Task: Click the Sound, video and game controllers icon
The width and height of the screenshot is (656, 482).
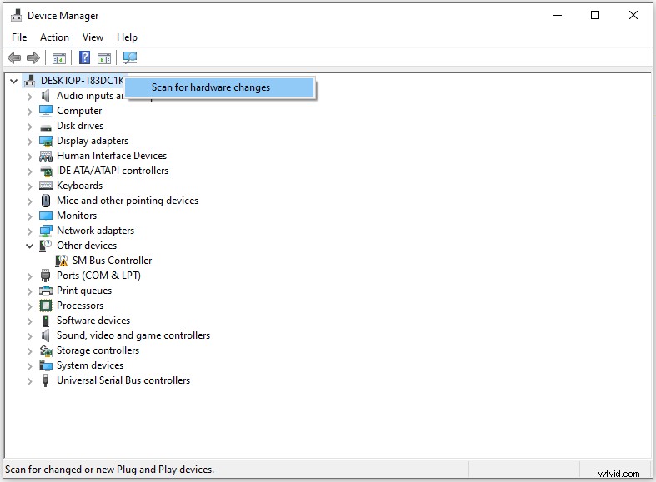Action: tap(45, 335)
